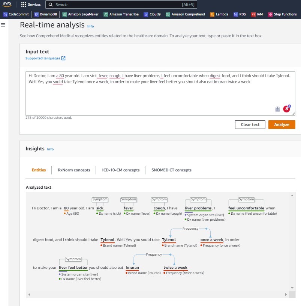Click 'Frequency (twice a week)' annotation

(184, 273)
